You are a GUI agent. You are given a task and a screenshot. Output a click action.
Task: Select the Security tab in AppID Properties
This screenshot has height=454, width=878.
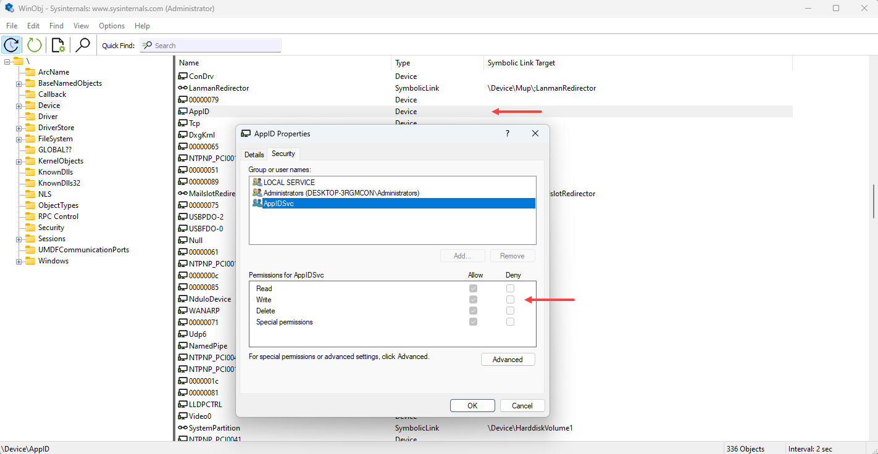(x=283, y=154)
